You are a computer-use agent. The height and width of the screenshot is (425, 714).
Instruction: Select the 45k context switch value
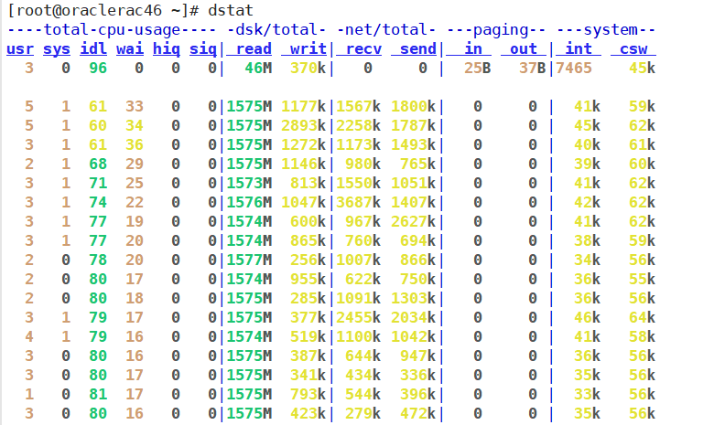642,69
